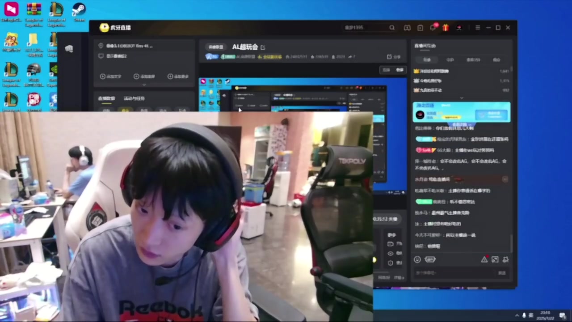Select the display capture source row
This screenshot has width=572, height=322.
click(x=144, y=56)
